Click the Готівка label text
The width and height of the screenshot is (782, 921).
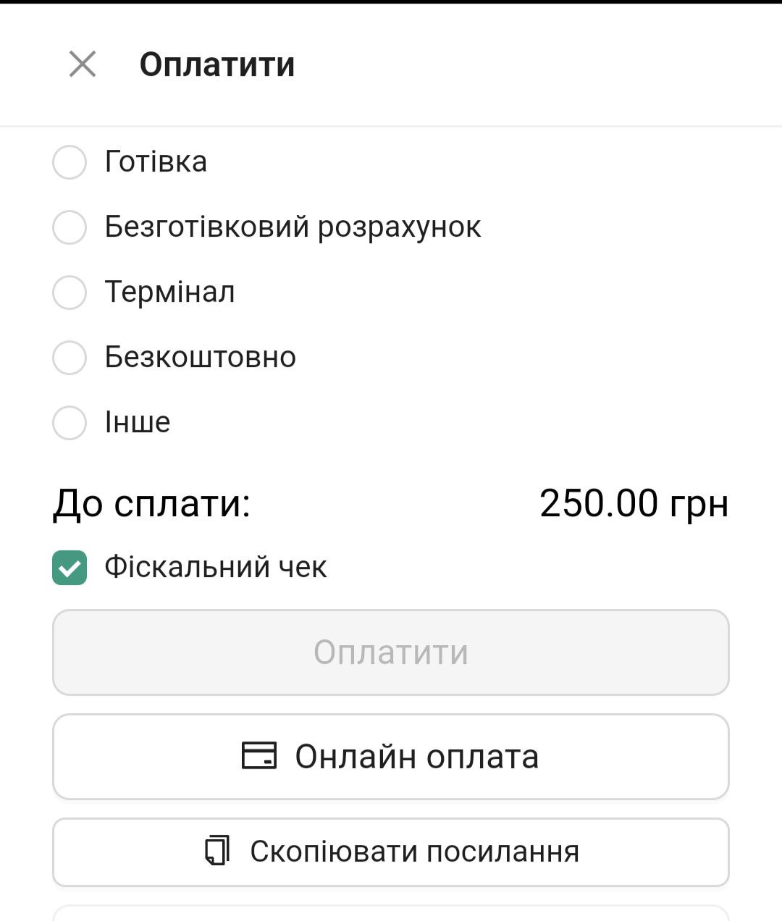click(156, 161)
